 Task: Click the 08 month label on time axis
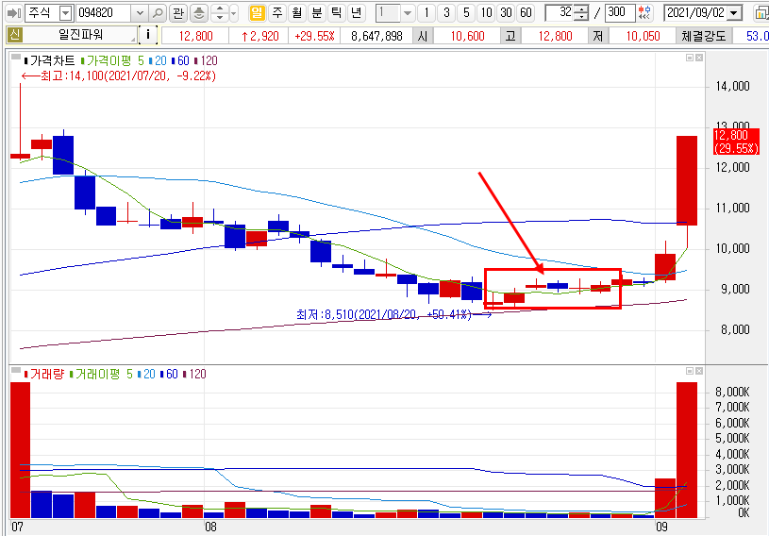point(210,528)
